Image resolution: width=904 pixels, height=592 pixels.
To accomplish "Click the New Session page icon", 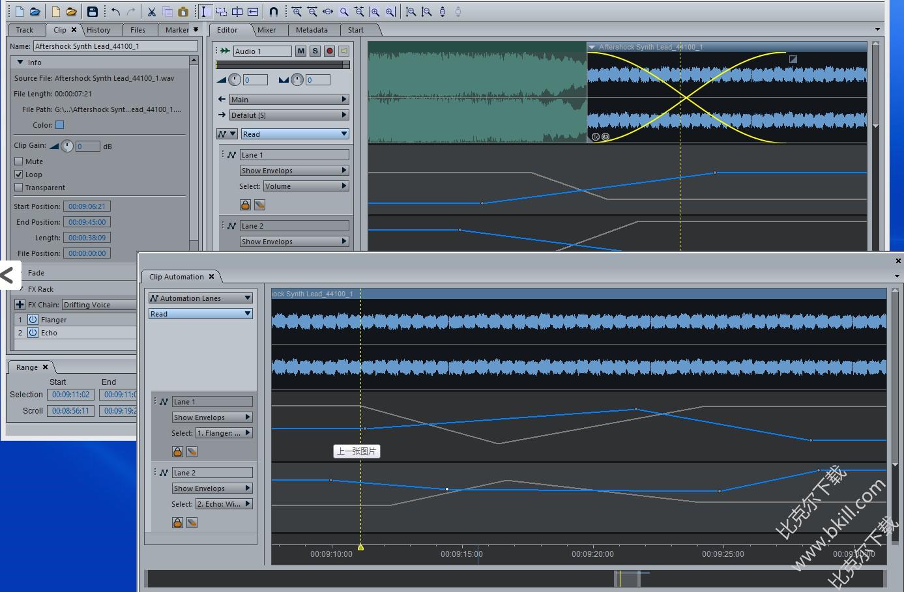I will [19, 11].
